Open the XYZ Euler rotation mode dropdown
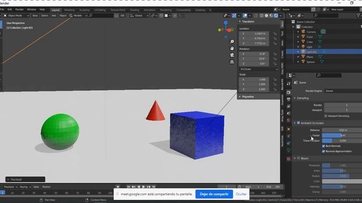 [x=259, y=69]
